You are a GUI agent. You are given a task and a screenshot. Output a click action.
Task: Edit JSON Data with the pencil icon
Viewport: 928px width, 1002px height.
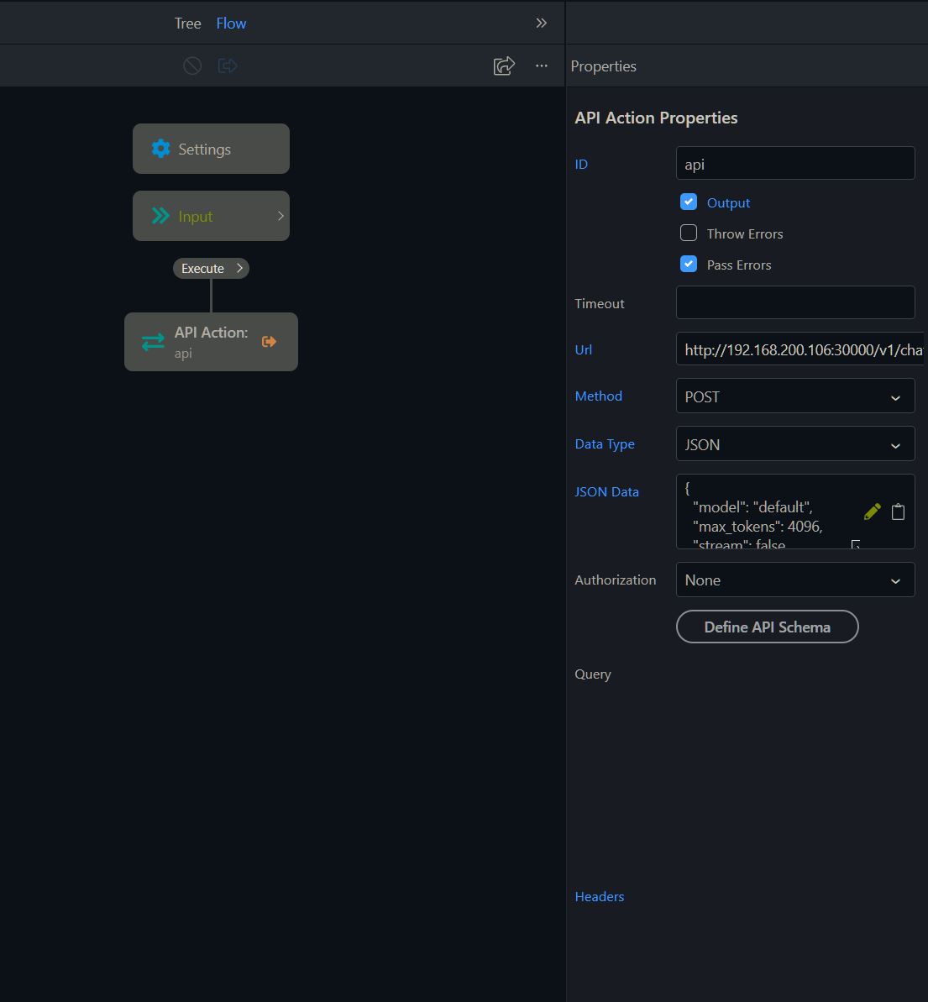pos(872,511)
